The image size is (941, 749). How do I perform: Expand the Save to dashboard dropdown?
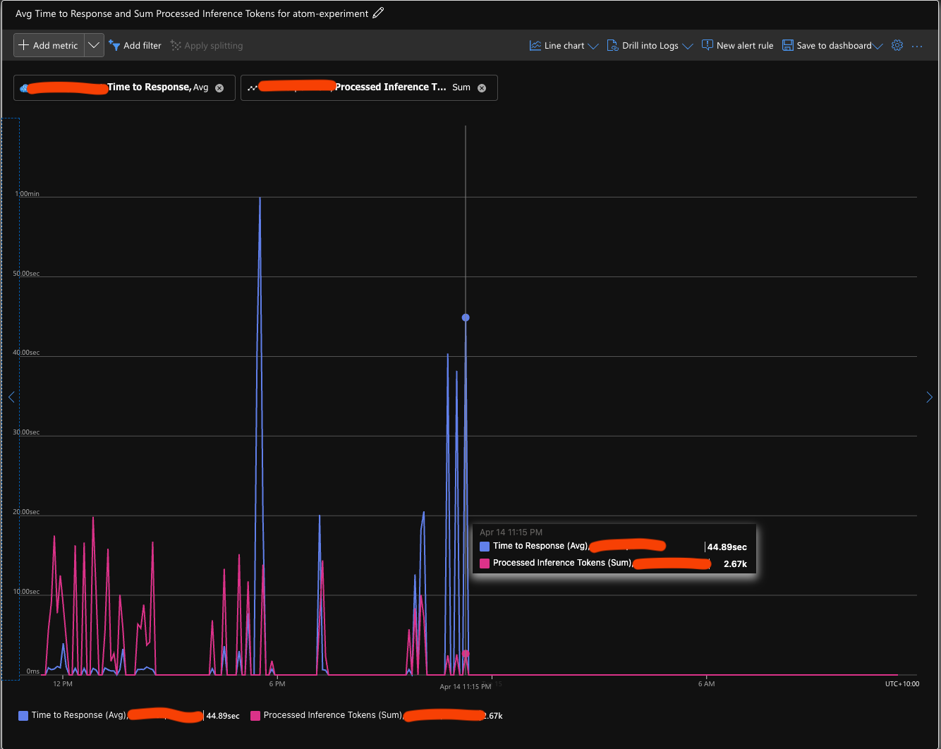878,45
